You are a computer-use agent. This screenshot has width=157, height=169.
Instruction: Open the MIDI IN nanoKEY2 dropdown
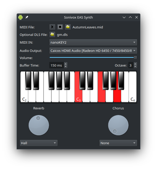[x=93, y=42]
